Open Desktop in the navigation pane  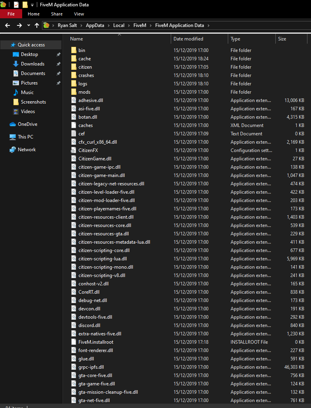[29, 54]
